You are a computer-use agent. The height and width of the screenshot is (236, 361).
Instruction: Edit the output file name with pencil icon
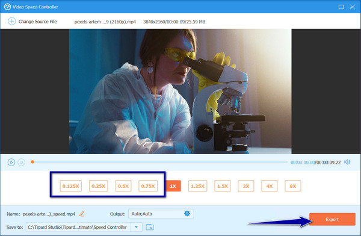[82, 214]
